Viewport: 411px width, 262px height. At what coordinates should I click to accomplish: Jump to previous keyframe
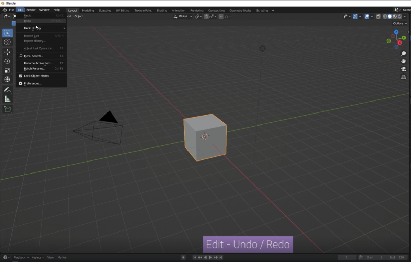200,257
